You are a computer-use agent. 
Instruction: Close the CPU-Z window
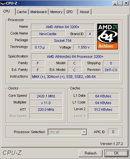(126, 3)
